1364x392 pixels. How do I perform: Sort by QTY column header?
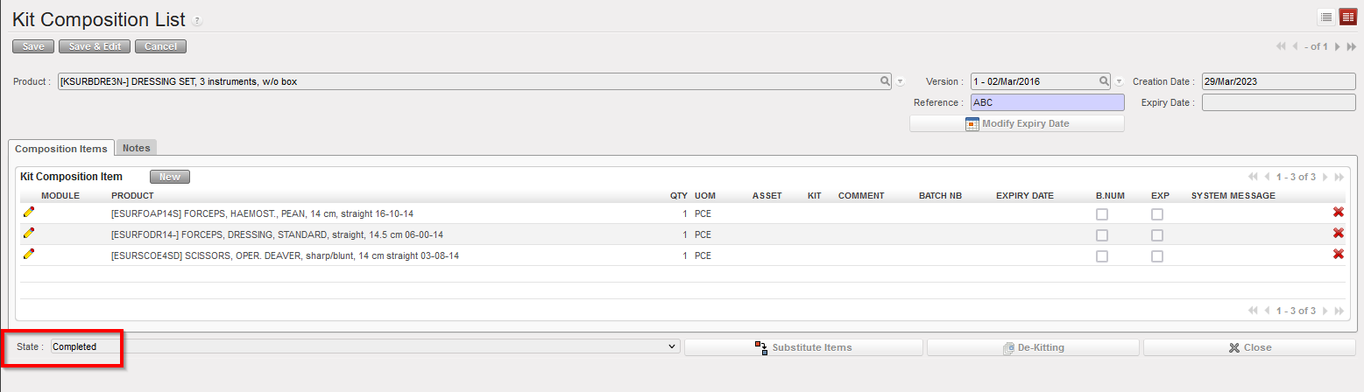tap(679, 195)
